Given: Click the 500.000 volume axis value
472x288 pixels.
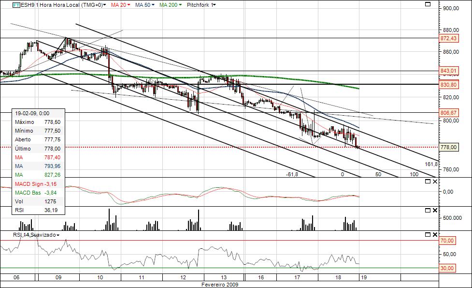Looking at the screenshot, I should [x=452, y=218].
